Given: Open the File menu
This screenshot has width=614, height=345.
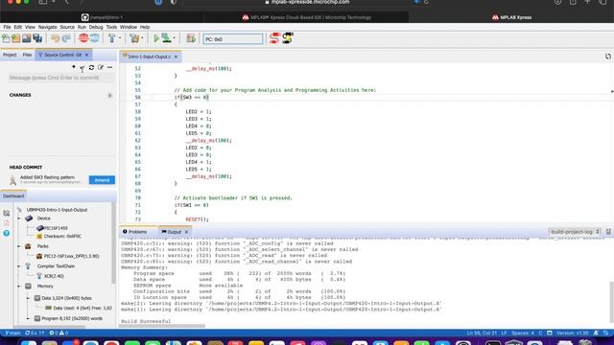Looking at the screenshot, I should tap(7, 27).
